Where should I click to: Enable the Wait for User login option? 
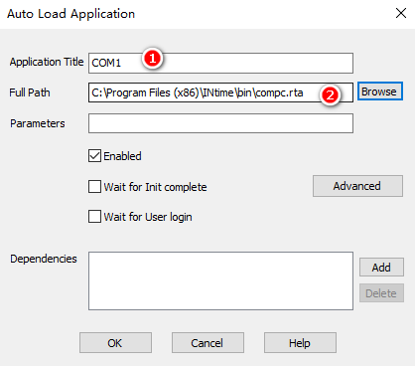click(x=94, y=217)
